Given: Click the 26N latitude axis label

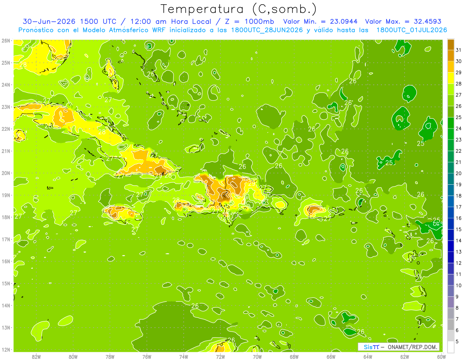Looking at the screenshot, I should coord(5,41).
